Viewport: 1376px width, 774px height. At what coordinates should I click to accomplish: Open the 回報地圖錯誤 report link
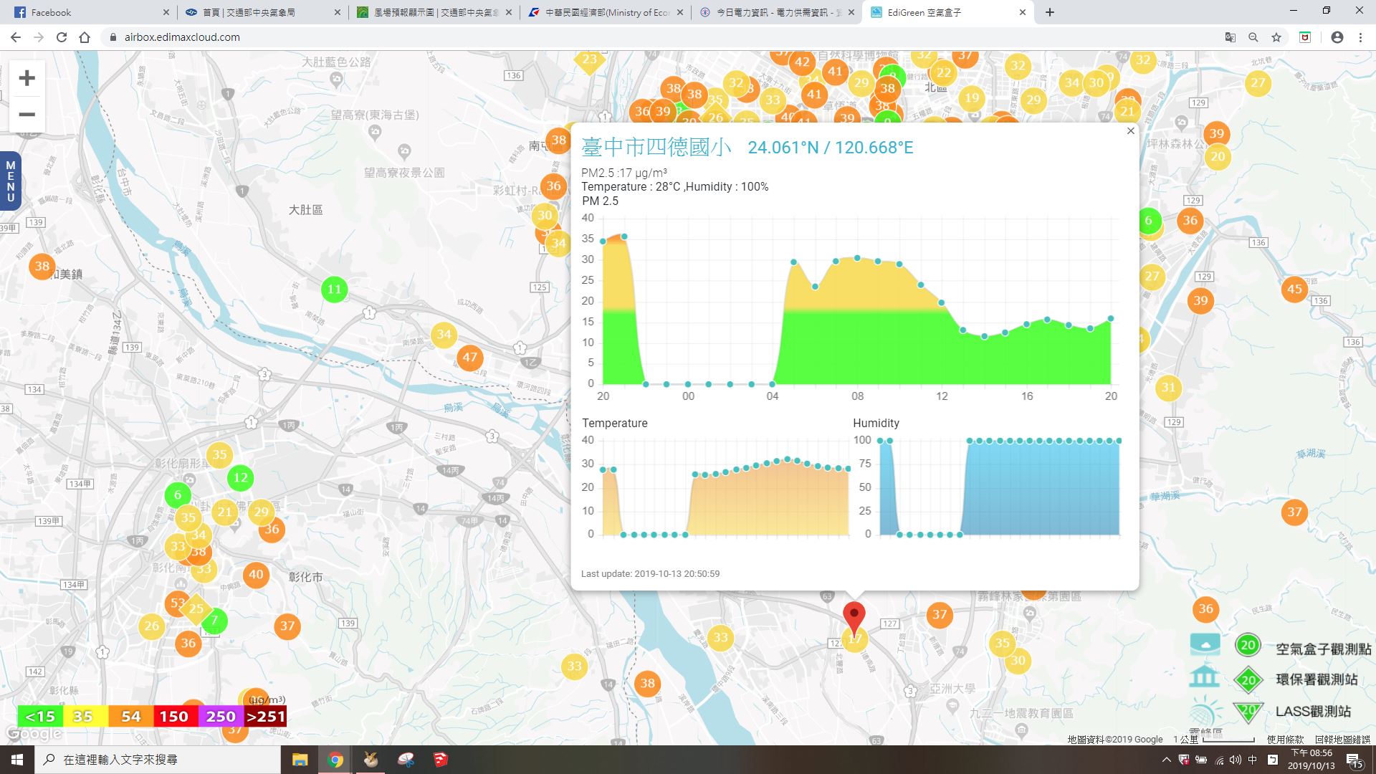(x=1342, y=740)
